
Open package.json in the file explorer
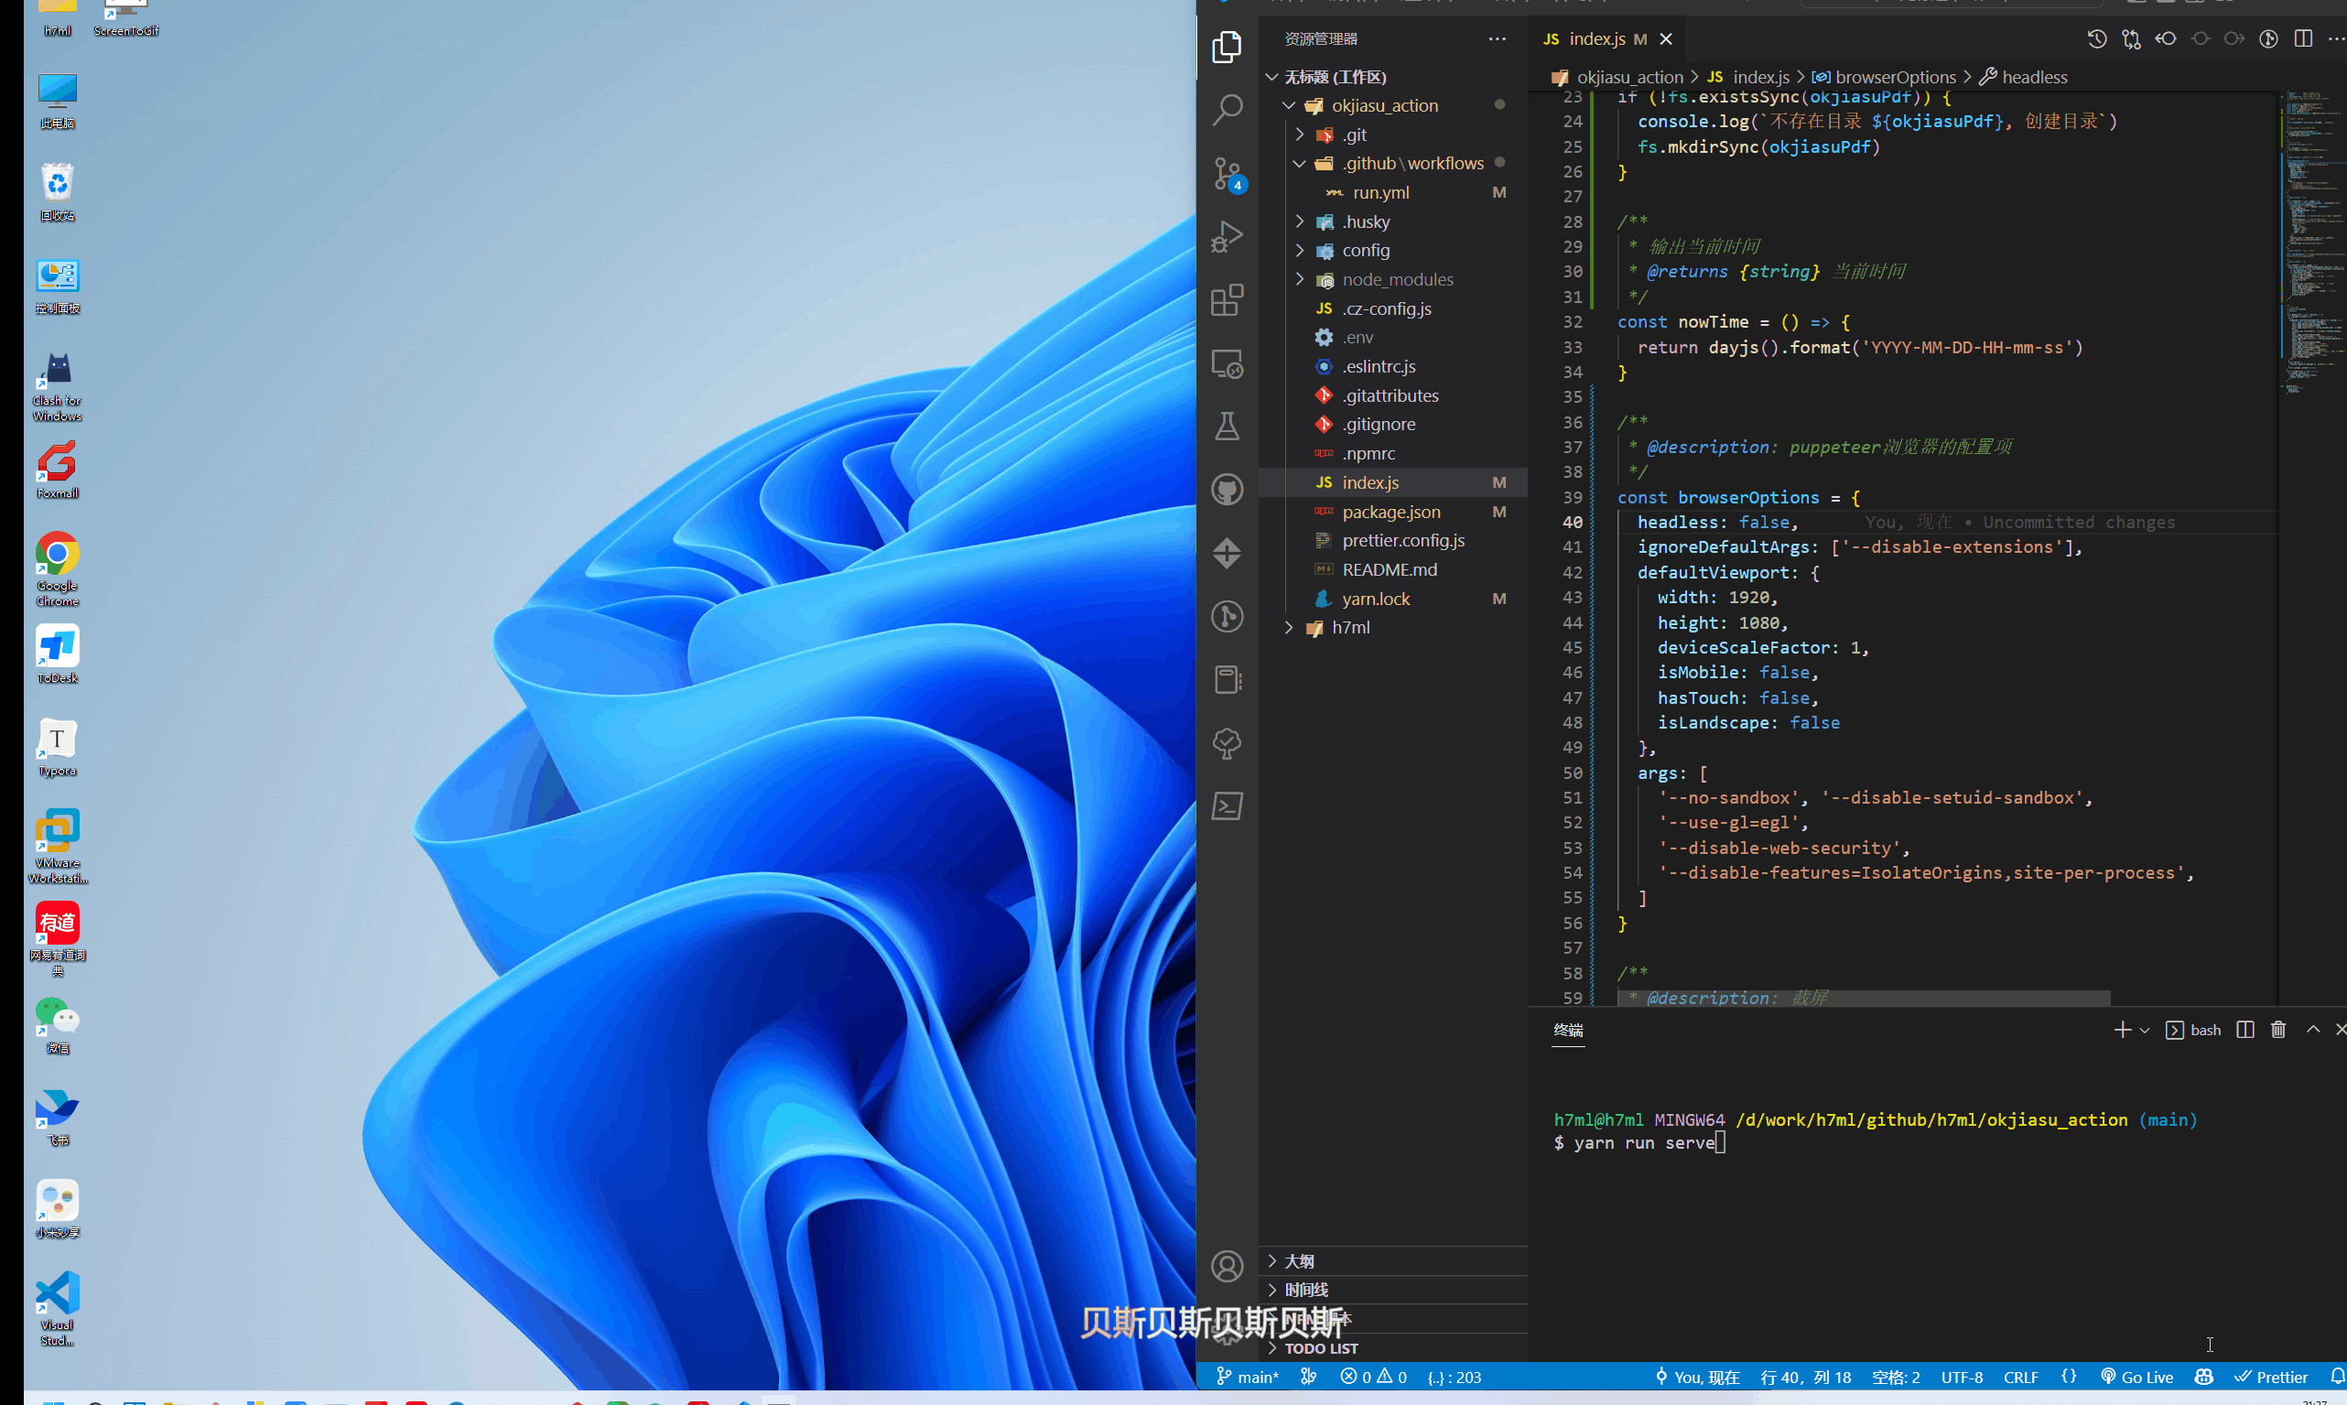point(1390,513)
